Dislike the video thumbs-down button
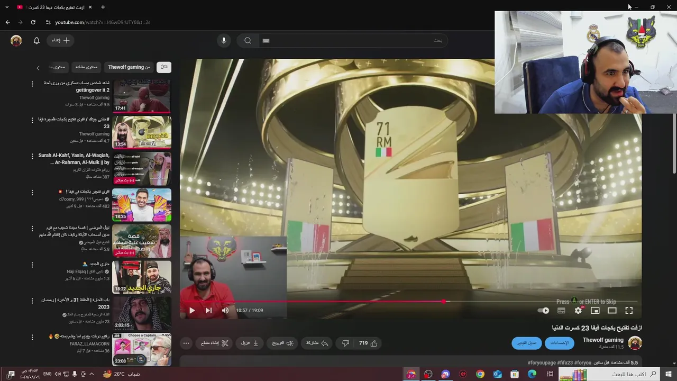 click(x=345, y=343)
